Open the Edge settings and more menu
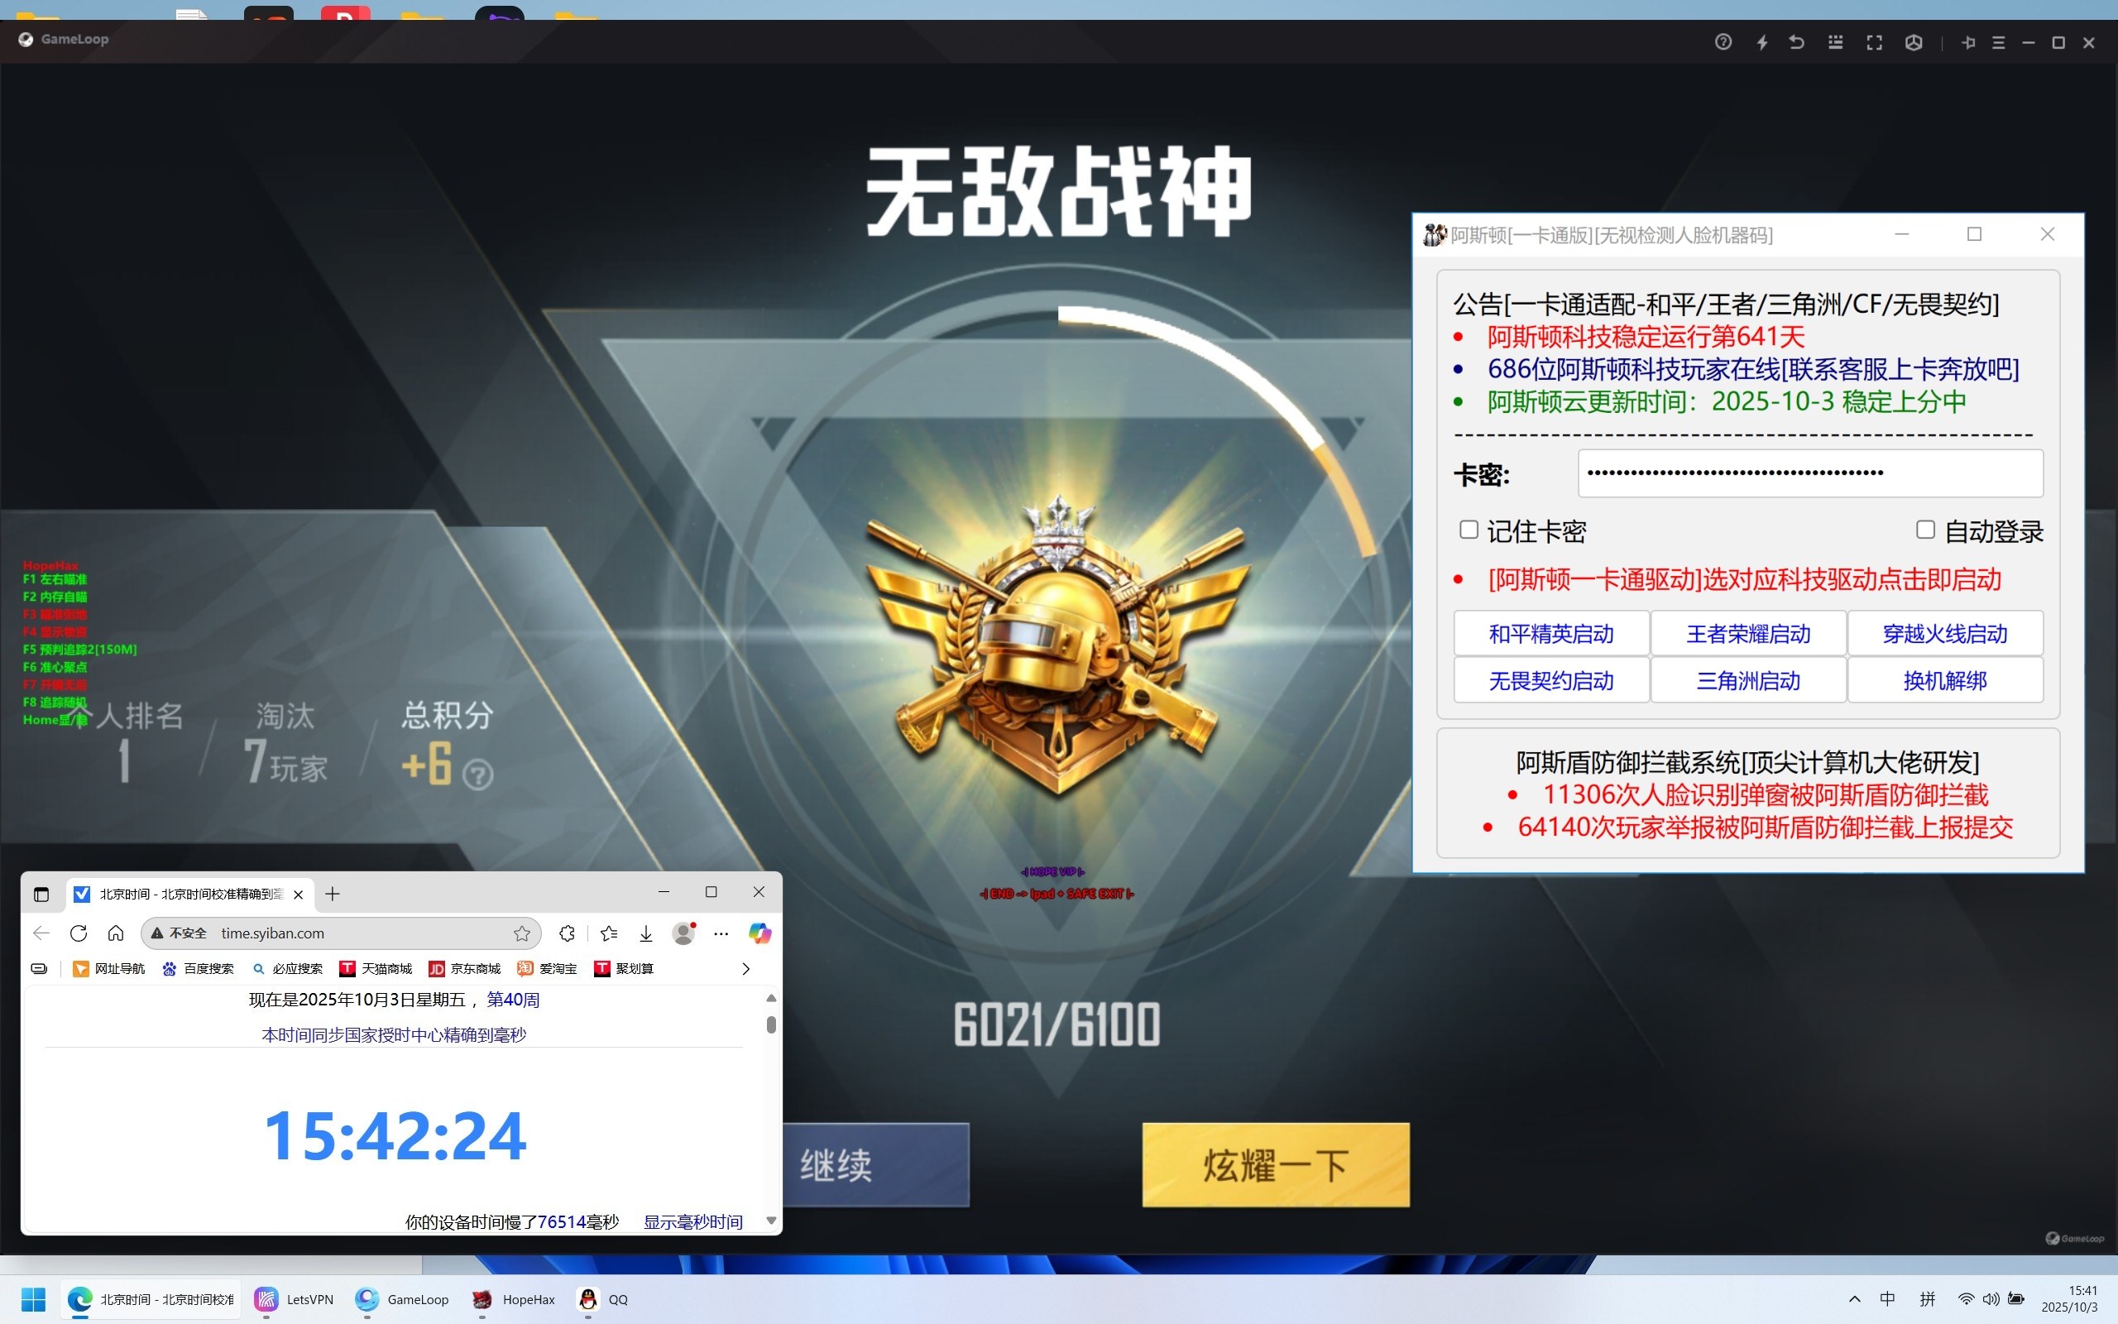This screenshot has height=1324, width=2118. click(x=721, y=933)
